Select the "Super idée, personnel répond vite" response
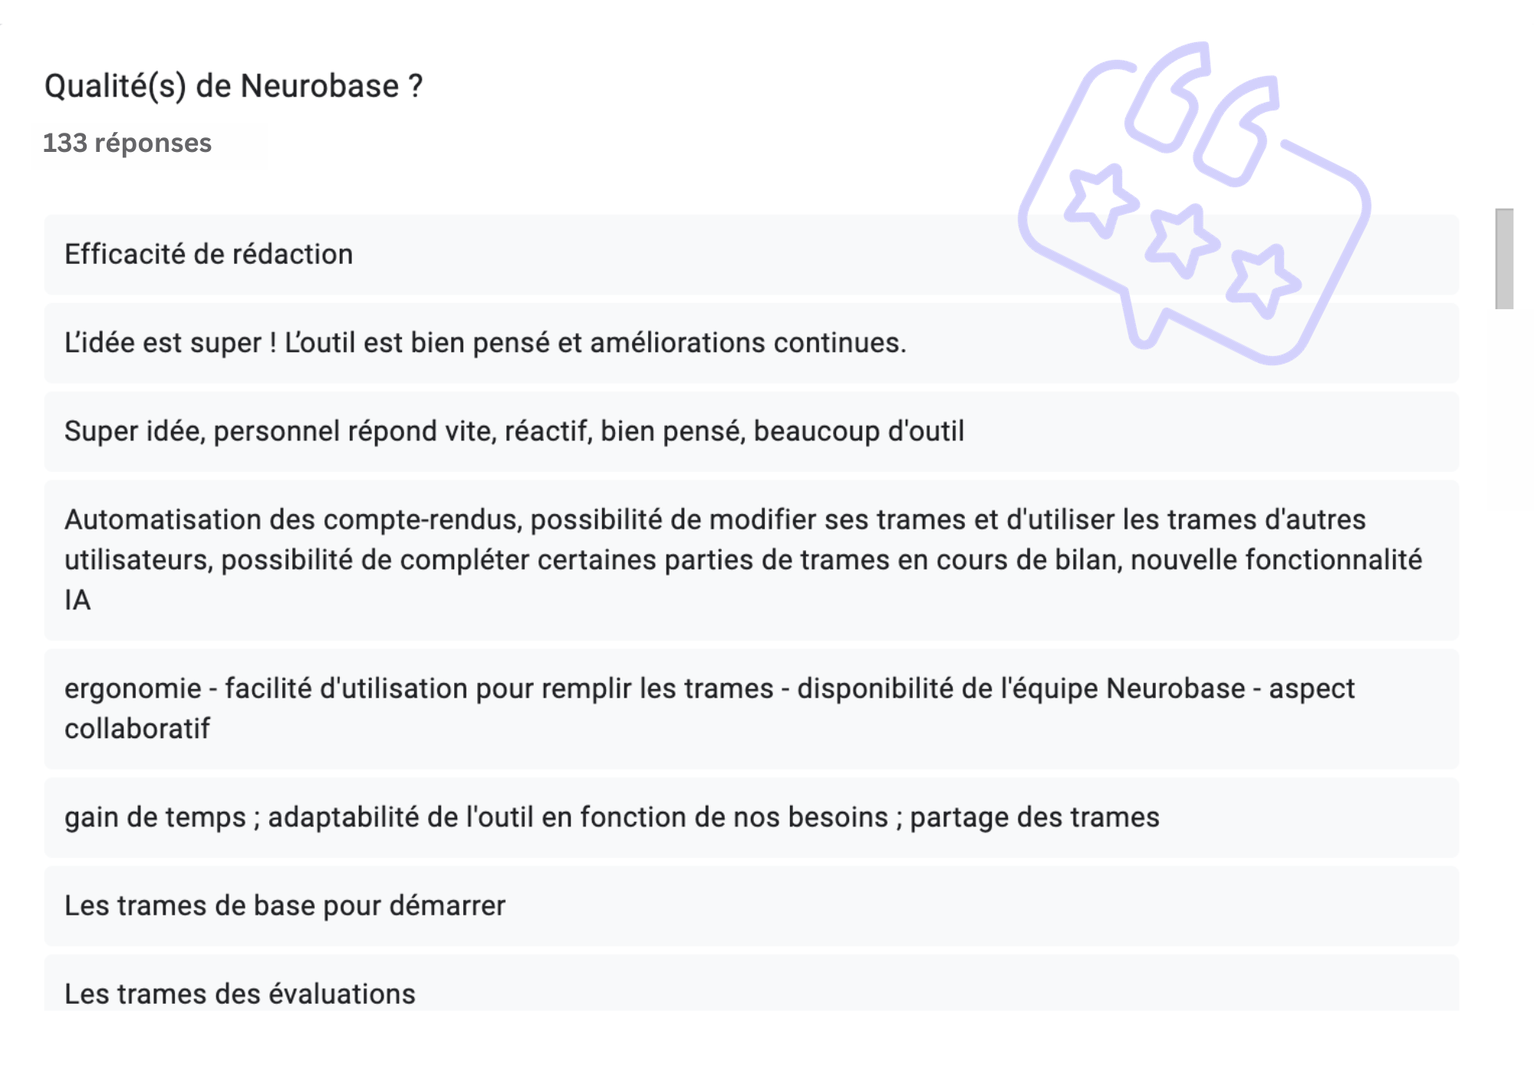The image size is (1534, 1085). 514,431
